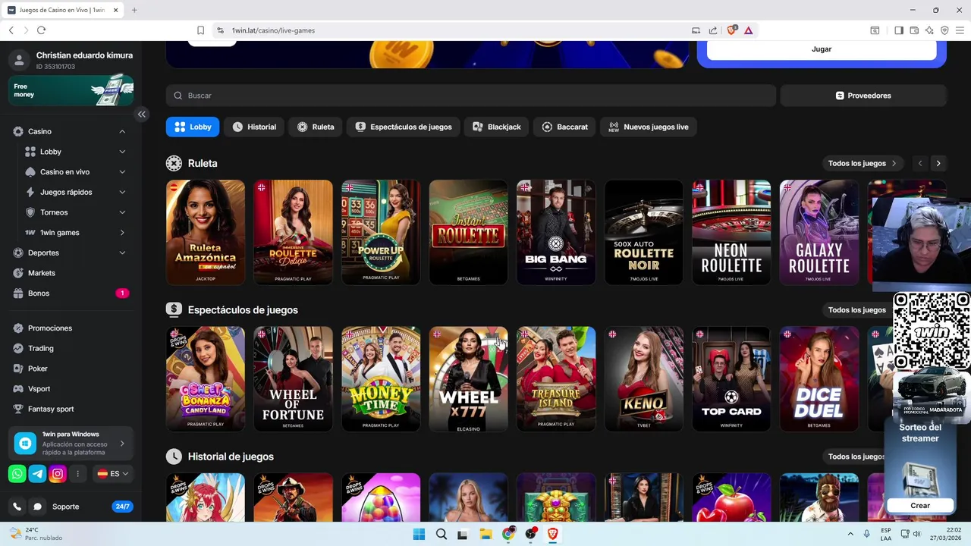Open Instagram social icon in sidebar
Screen dimensions: 971x546
58,474
